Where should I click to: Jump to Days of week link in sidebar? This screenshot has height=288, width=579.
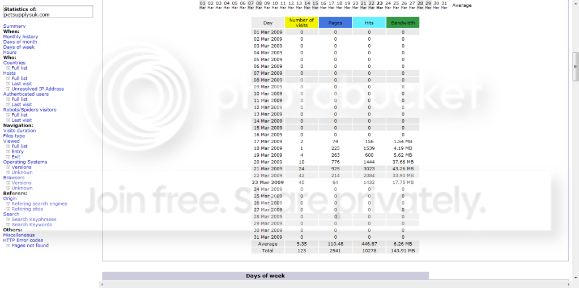[19, 47]
